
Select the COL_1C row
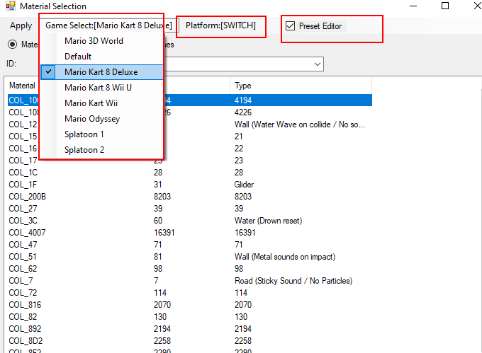pos(190,173)
